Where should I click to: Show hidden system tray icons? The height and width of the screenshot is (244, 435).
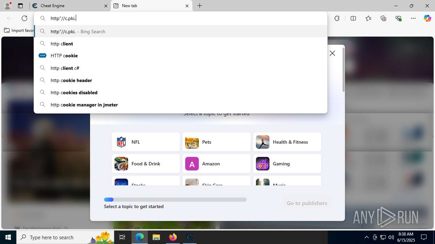pos(366,237)
